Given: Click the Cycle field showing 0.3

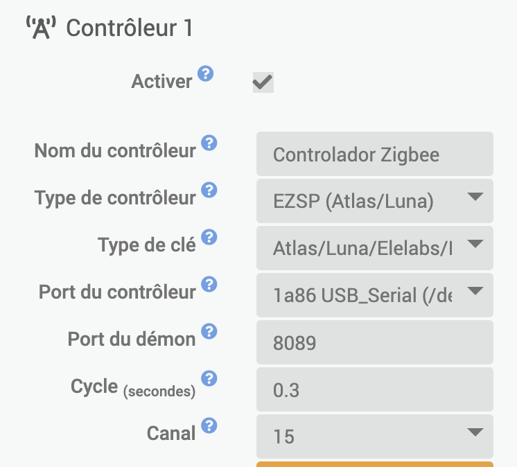Looking at the screenshot, I should pyautogui.click(x=375, y=389).
